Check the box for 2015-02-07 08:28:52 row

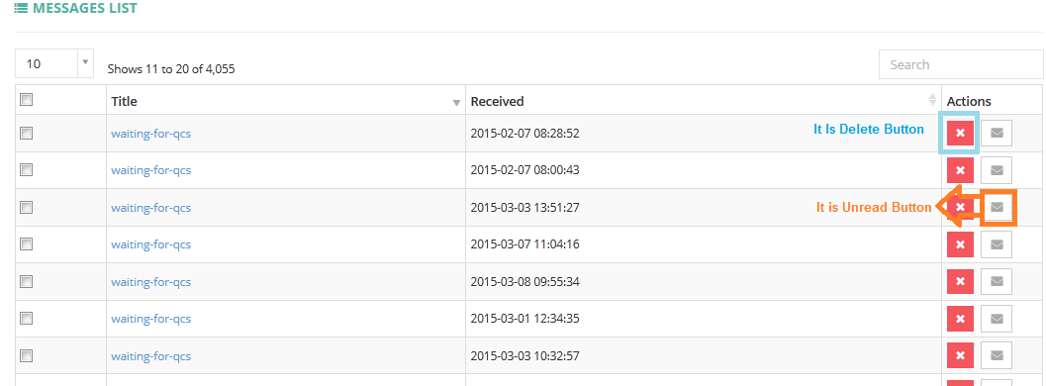point(26,134)
